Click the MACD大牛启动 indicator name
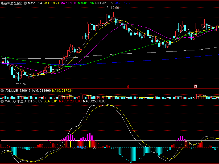The height and width of the screenshot is (164, 219). click(16, 101)
